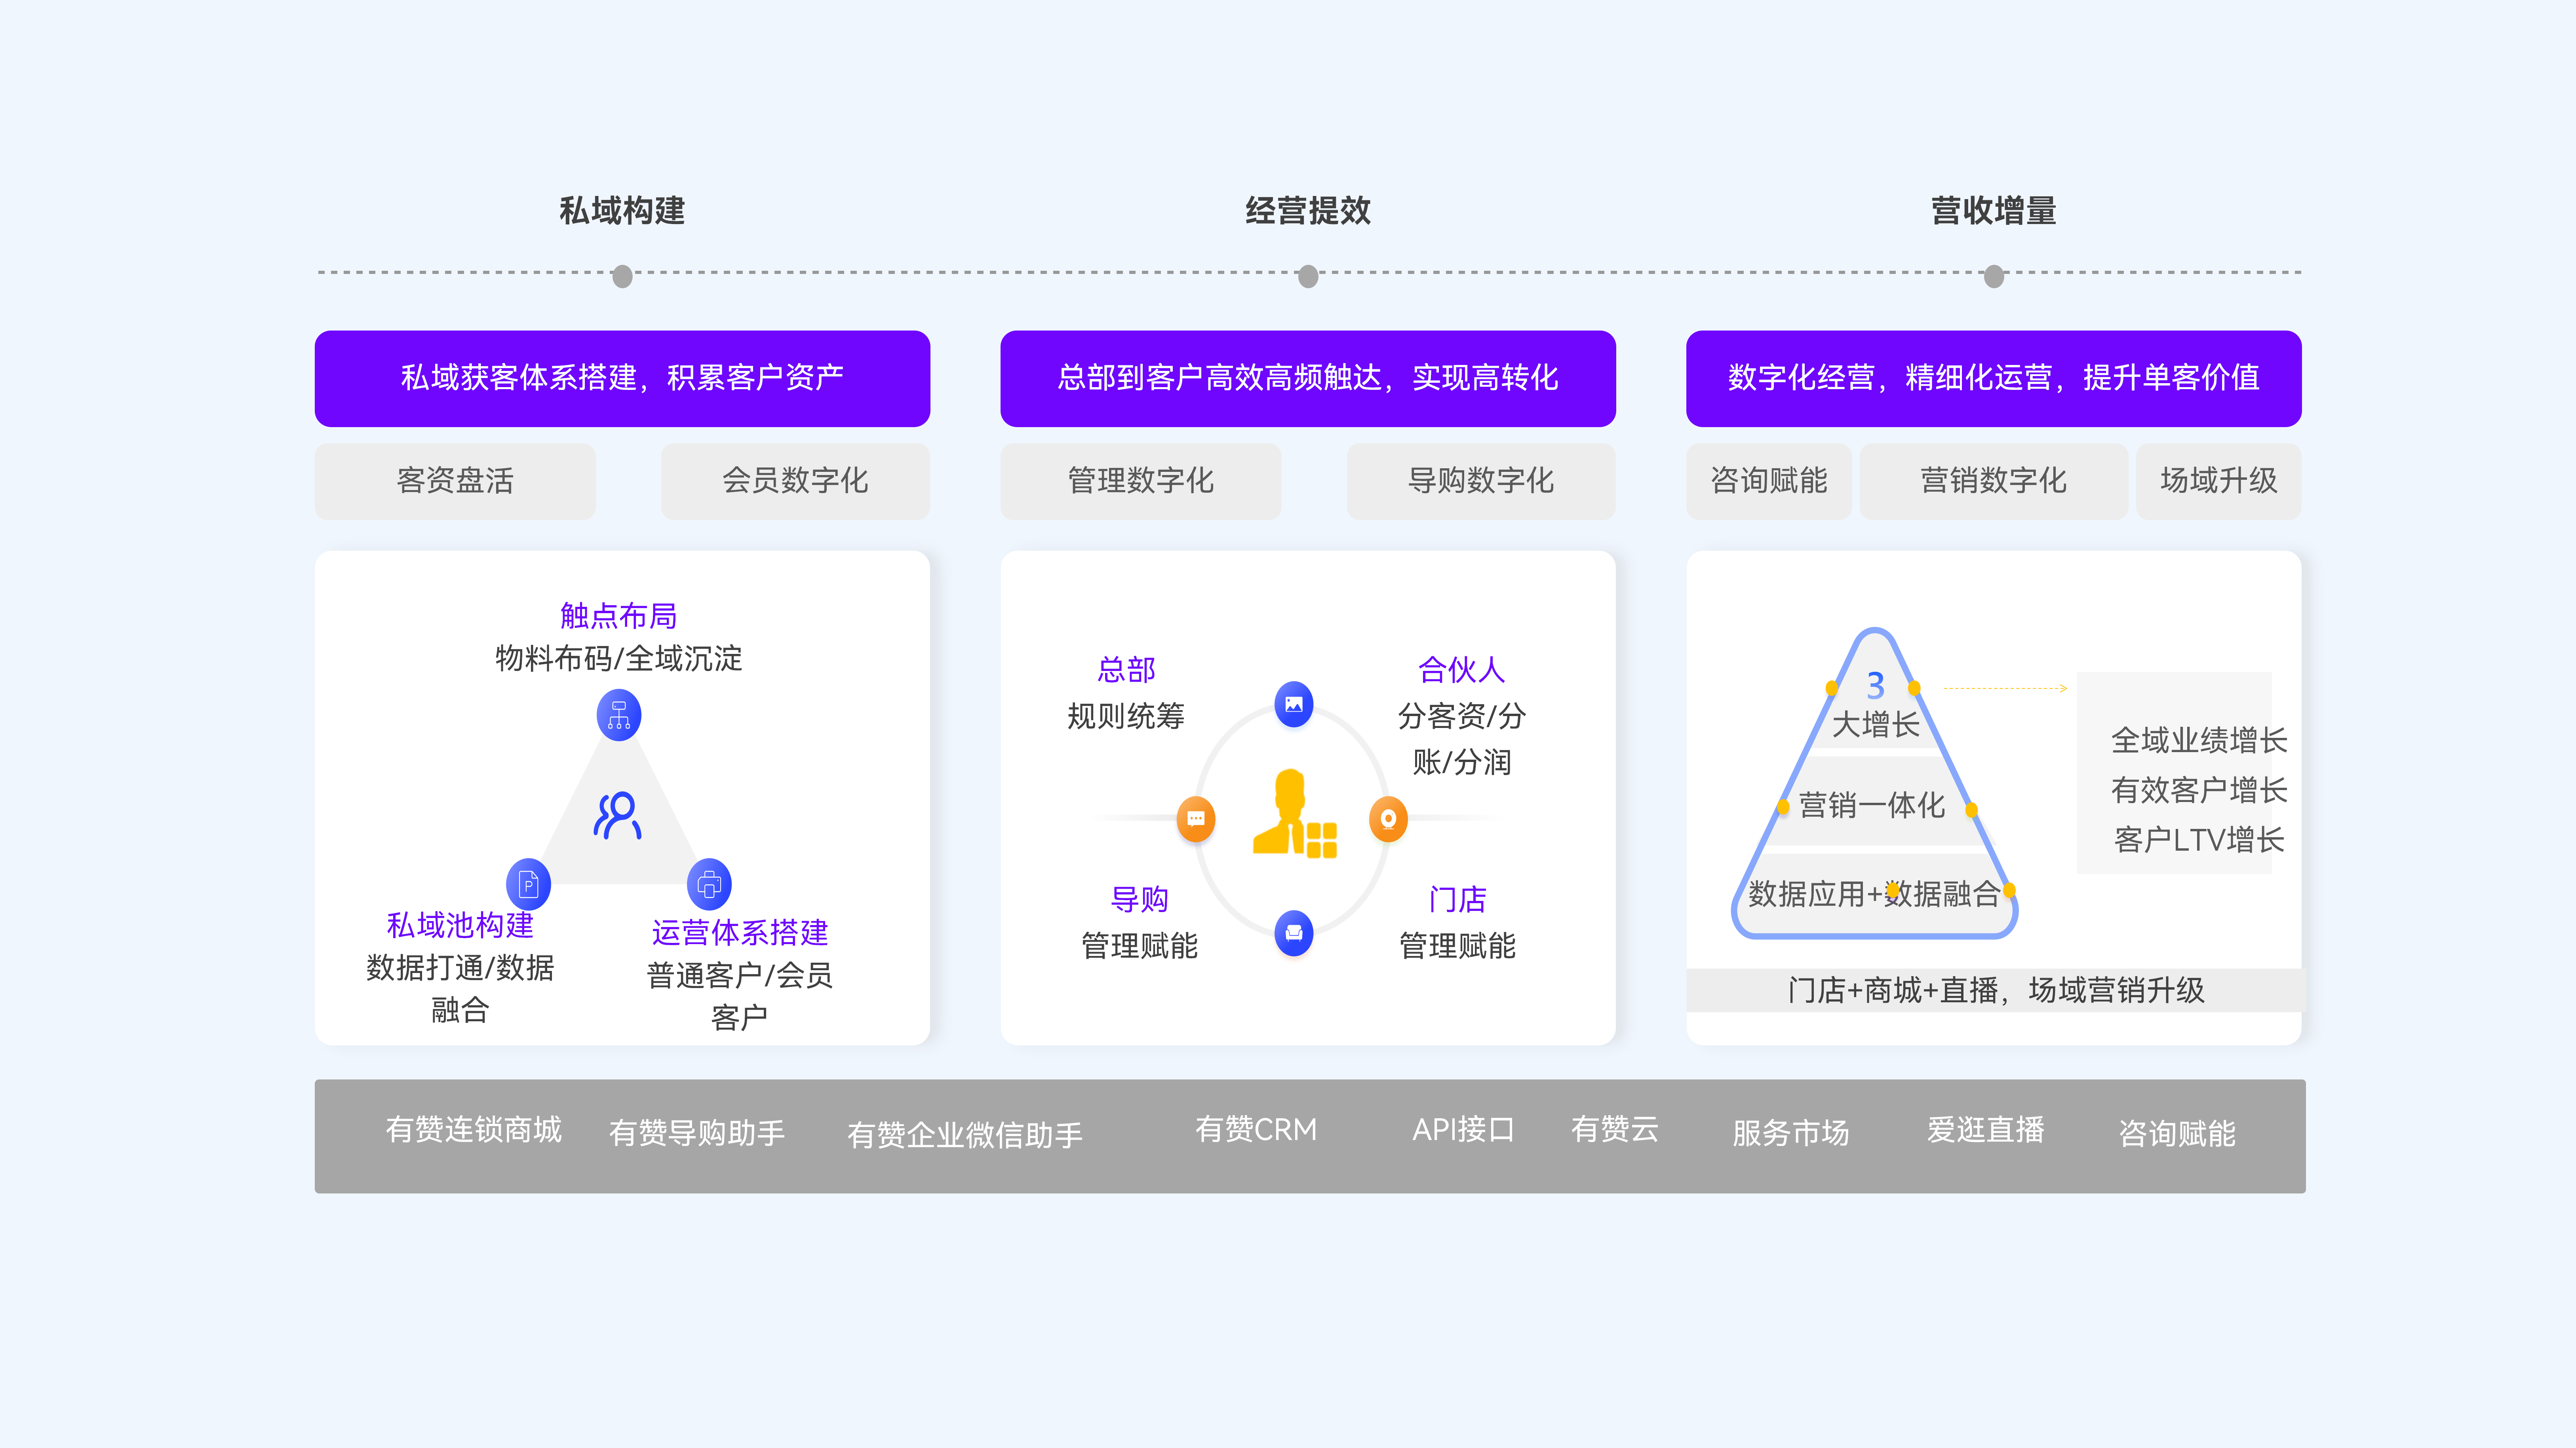Select the 营销数字化 tag

pos(1993,481)
